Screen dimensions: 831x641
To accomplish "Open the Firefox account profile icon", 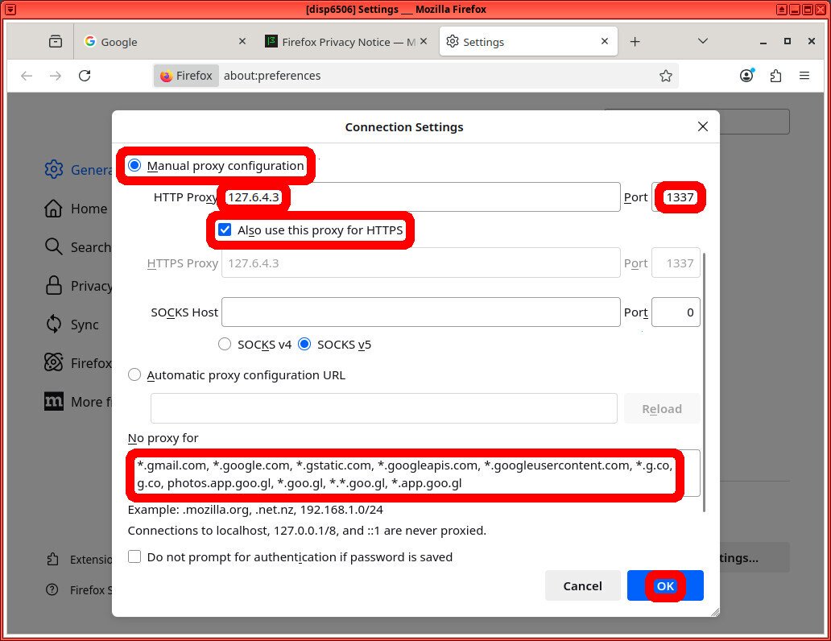I will click(746, 75).
